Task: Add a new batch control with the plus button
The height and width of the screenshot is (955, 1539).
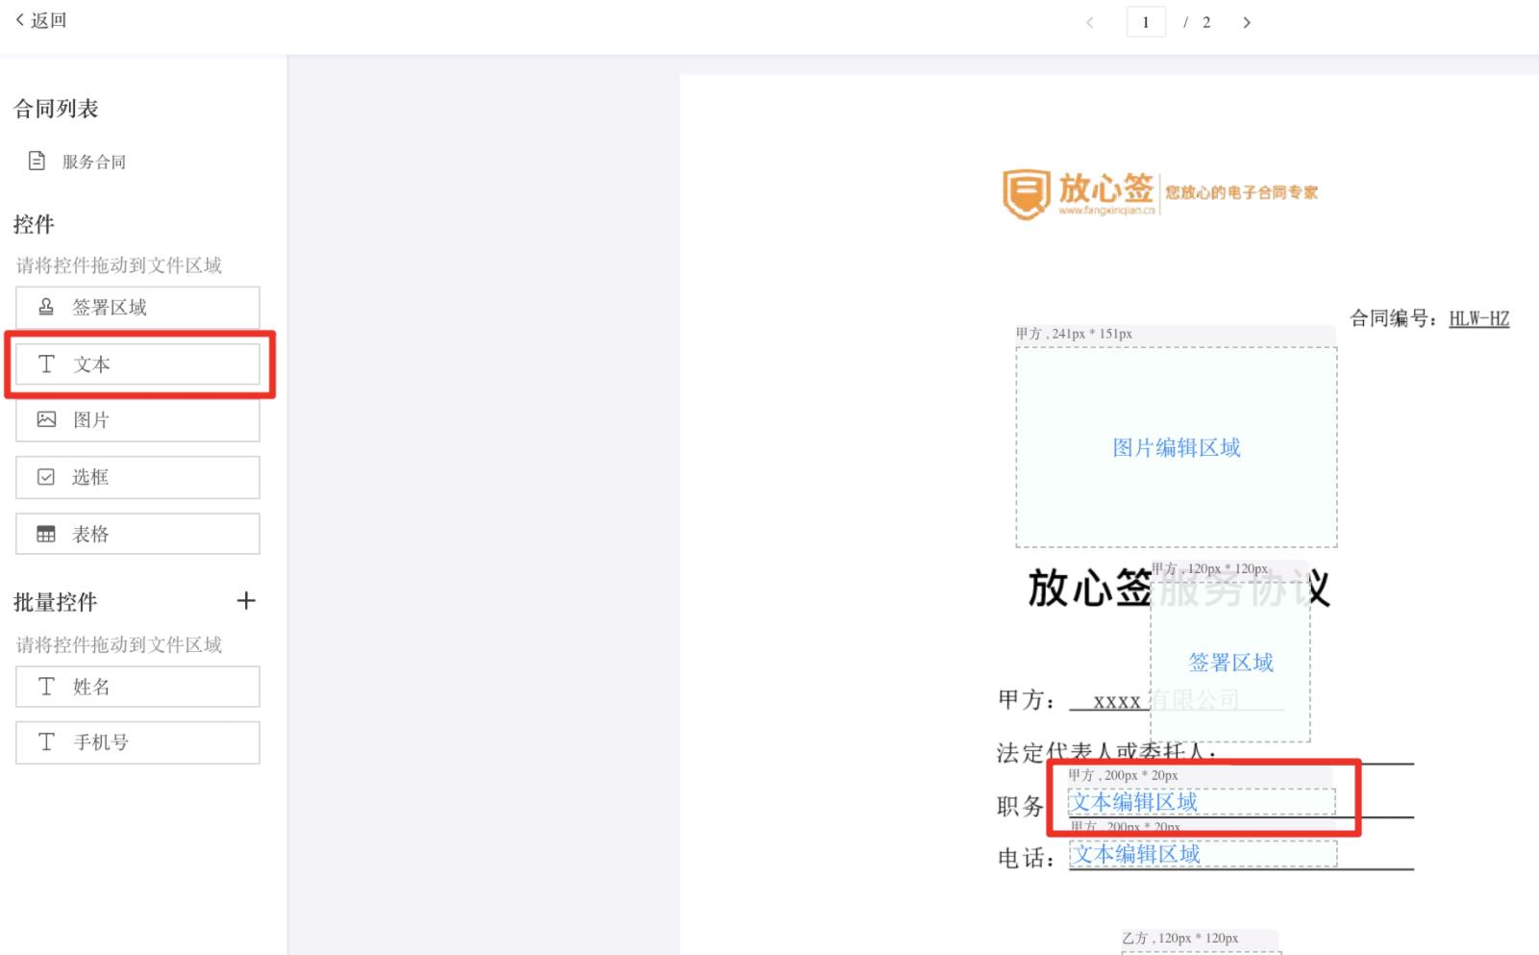Action: point(247,601)
